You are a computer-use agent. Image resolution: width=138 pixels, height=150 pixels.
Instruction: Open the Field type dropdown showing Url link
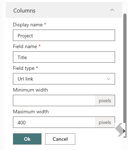pos(64,79)
